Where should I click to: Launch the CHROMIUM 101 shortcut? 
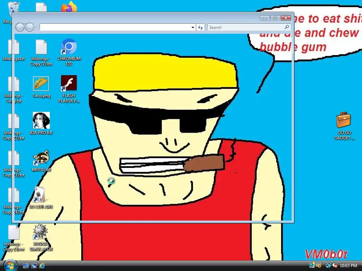click(69, 53)
